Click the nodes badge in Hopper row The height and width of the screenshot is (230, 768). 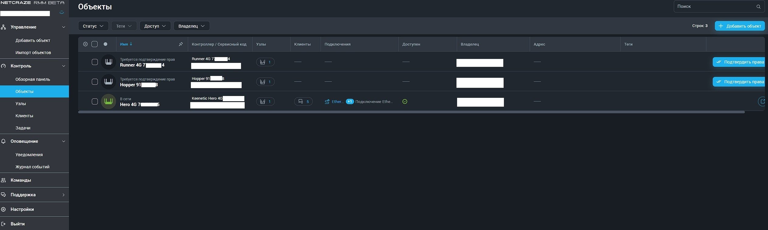click(x=265, y=82)
